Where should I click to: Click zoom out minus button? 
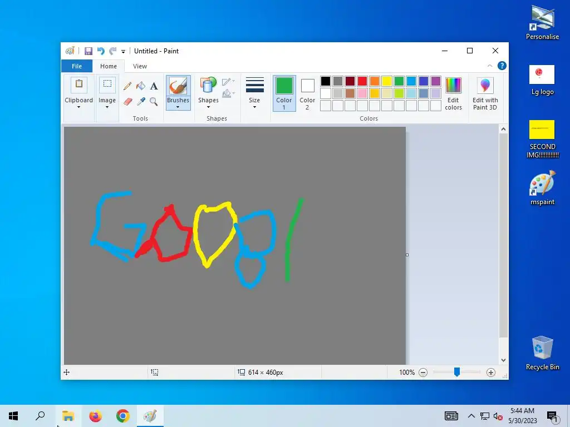[423, 373]
